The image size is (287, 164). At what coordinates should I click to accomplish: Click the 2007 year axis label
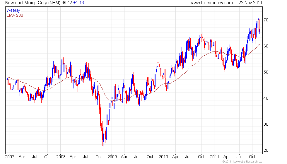pyautogui.click(x=10, y=157)
